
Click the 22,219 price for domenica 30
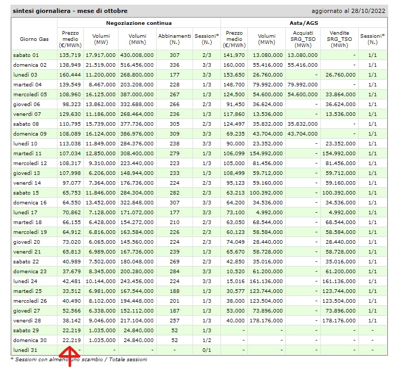tap(70, 340)
